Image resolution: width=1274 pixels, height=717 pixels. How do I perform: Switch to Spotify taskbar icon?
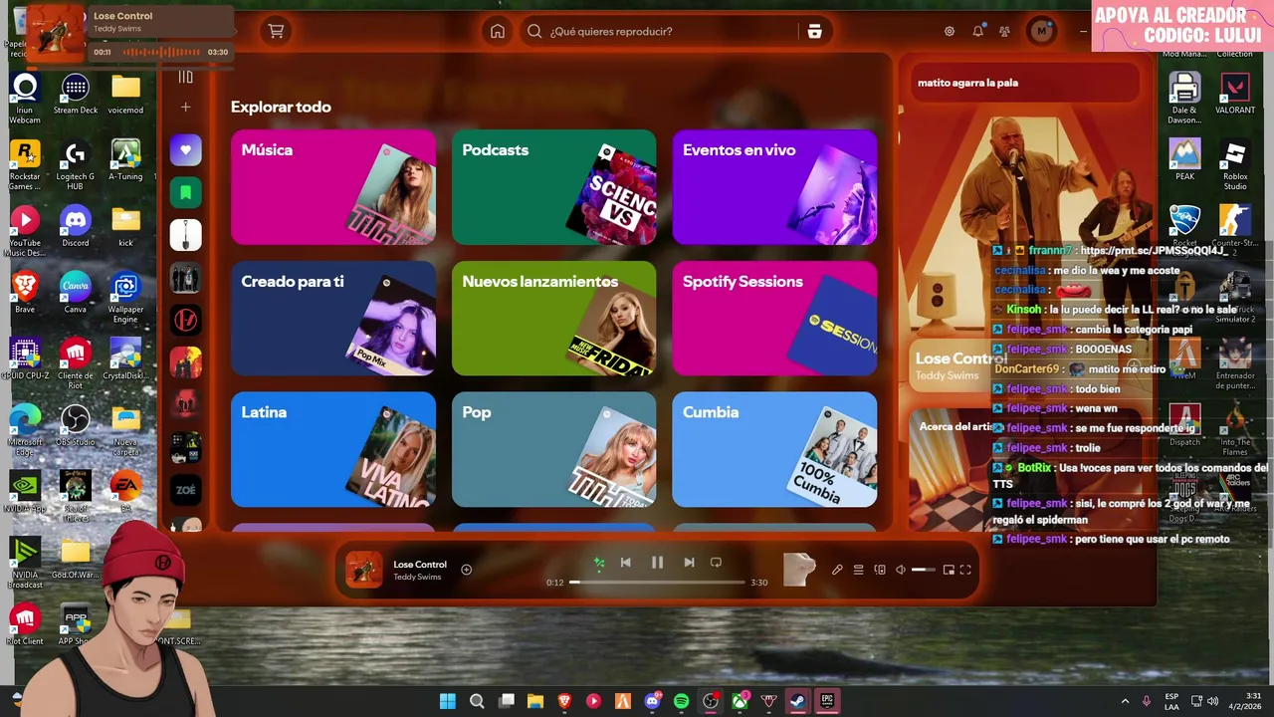click(x=681, y=701)
